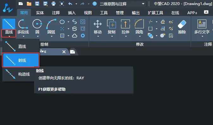Screen dimensions: 213x125
Task: Select the 圆 circle tool icon
Action: (37, 24)
